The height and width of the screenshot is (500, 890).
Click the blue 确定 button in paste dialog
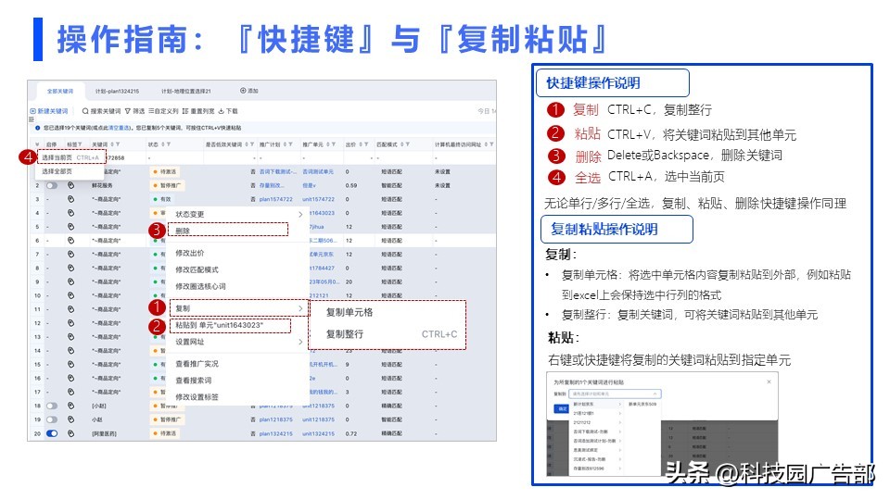562,408
